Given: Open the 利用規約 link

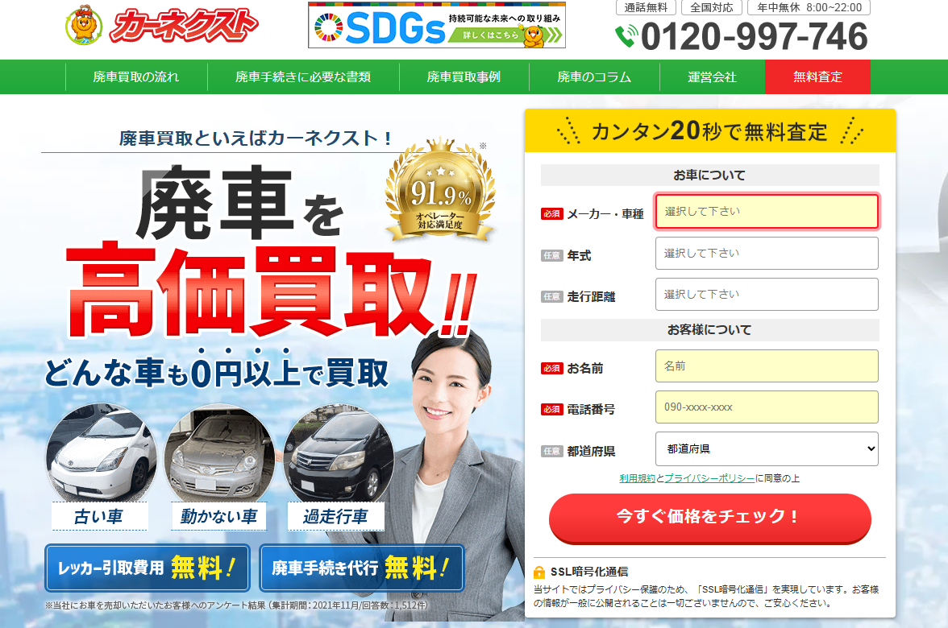Looking at the screenshot, I should pos(637,478).
